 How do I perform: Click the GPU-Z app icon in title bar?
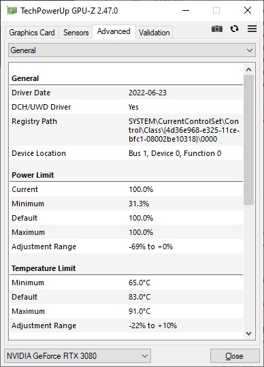click(x=12, y=10)
